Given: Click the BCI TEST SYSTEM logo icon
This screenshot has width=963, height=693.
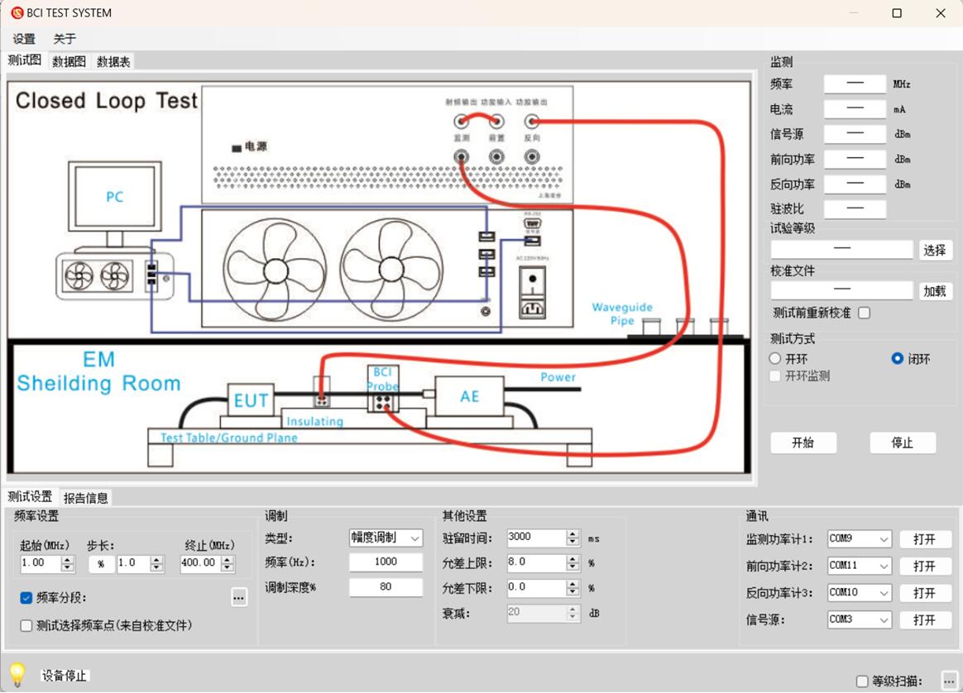Looking at the screenshot, I should [17, 12].
